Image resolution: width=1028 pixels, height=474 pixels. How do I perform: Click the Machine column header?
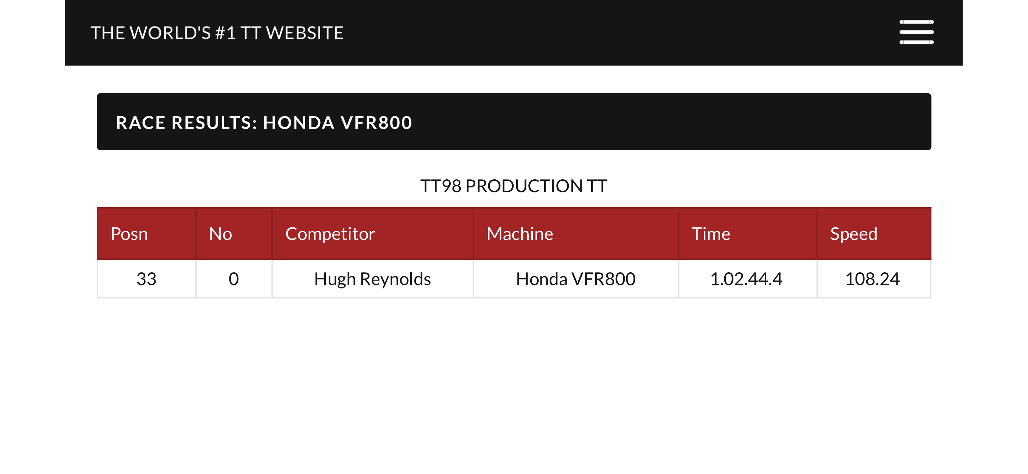576,234
